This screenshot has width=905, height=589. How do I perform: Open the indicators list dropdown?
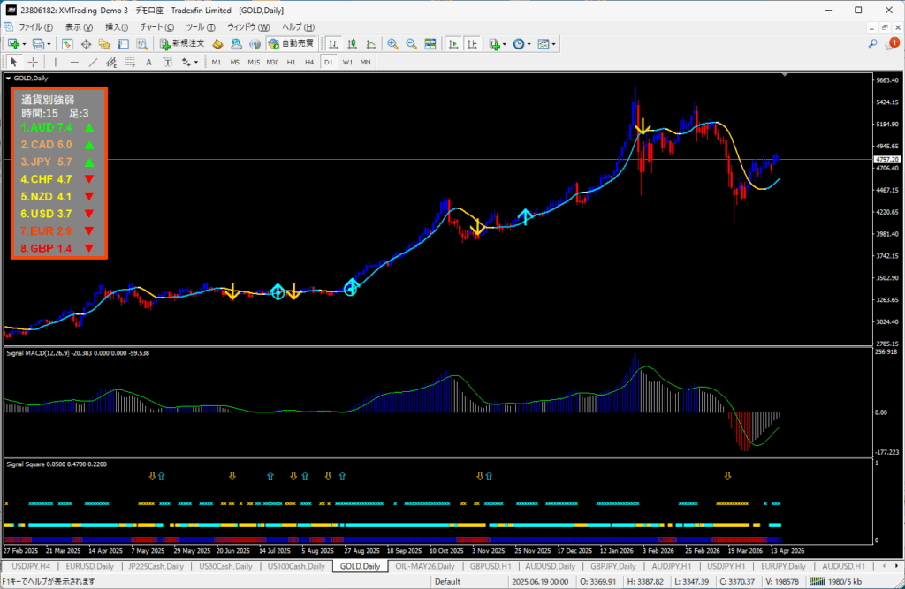pyautogui.click(x=497, y=43)
